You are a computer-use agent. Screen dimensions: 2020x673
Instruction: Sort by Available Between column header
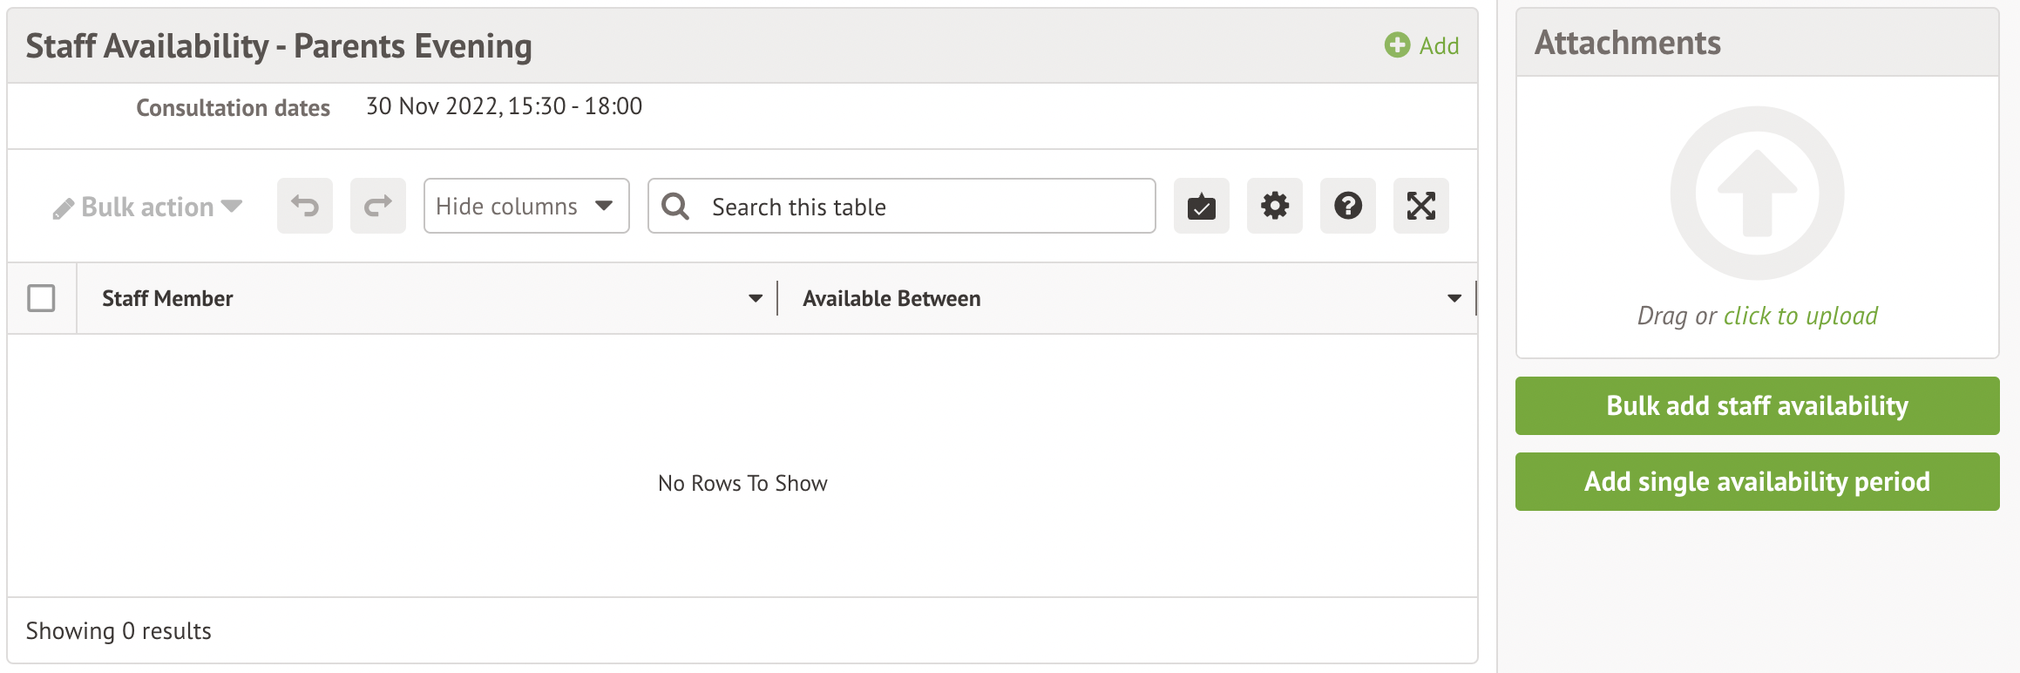pos(891,298)
